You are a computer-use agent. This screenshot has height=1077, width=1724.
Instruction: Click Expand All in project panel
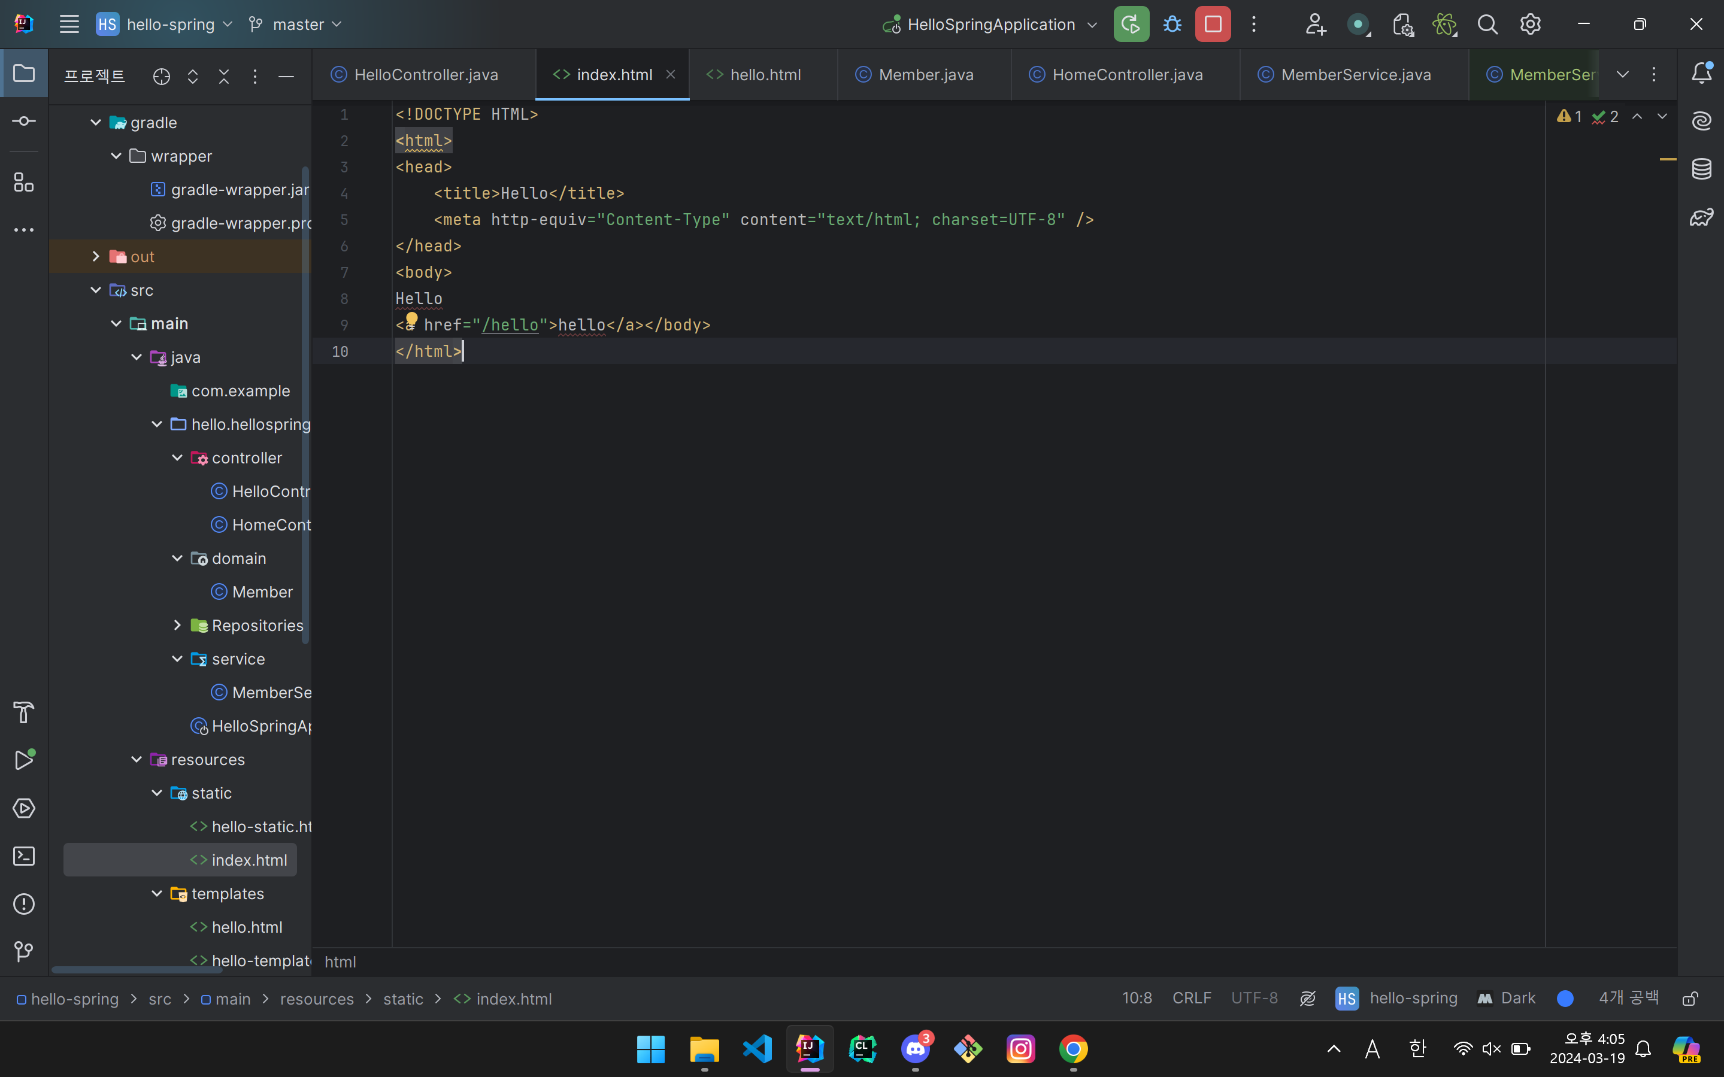(x=192, y=76)
